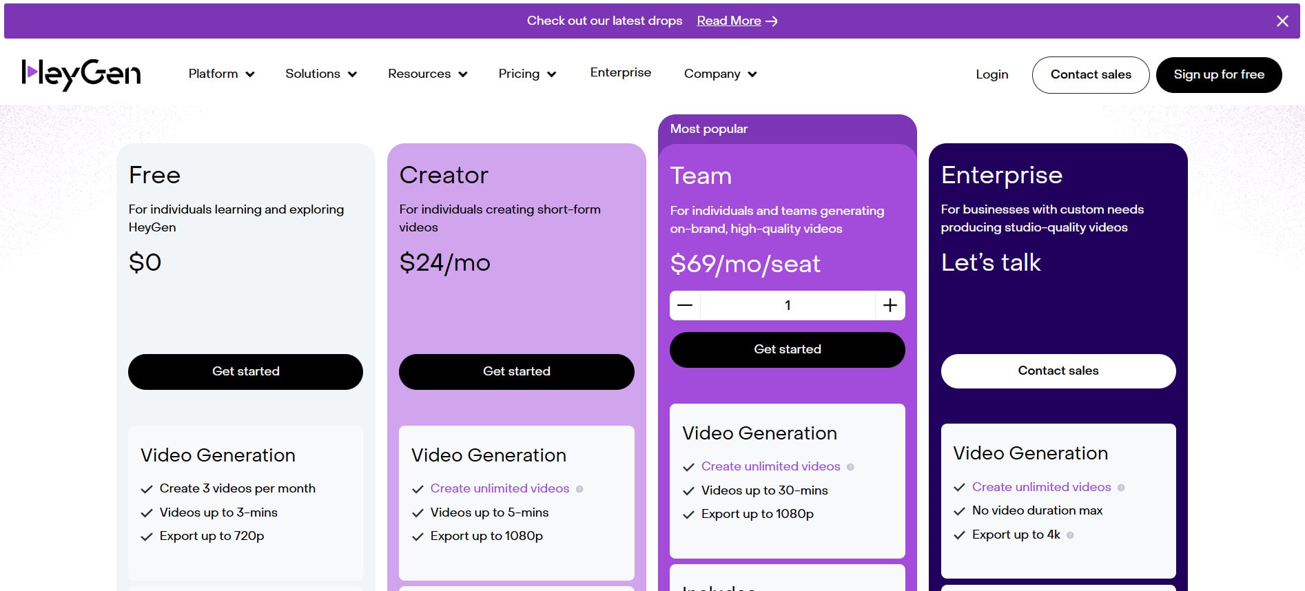Click the 'Most popular' badge label
The height and width of the screenshot is (591, 1305).
(708, 129)
